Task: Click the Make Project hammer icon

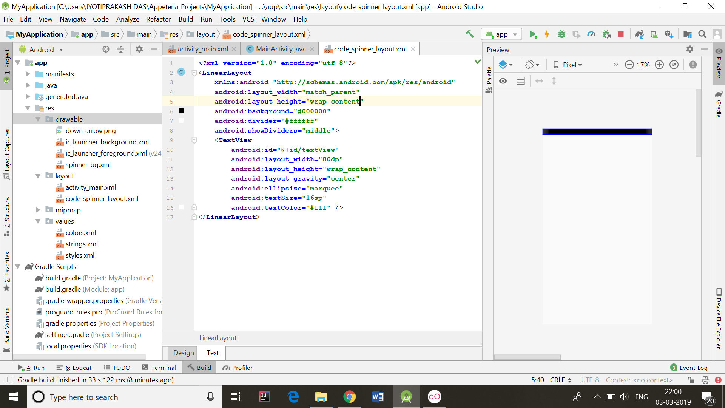Action: point(469,34)
